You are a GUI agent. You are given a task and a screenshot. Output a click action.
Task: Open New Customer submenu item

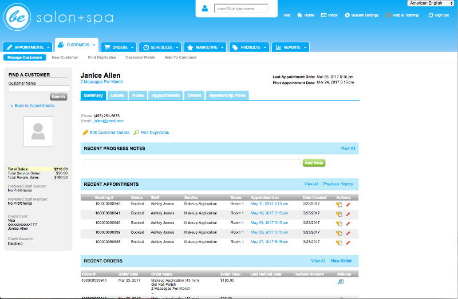[65, 58]
